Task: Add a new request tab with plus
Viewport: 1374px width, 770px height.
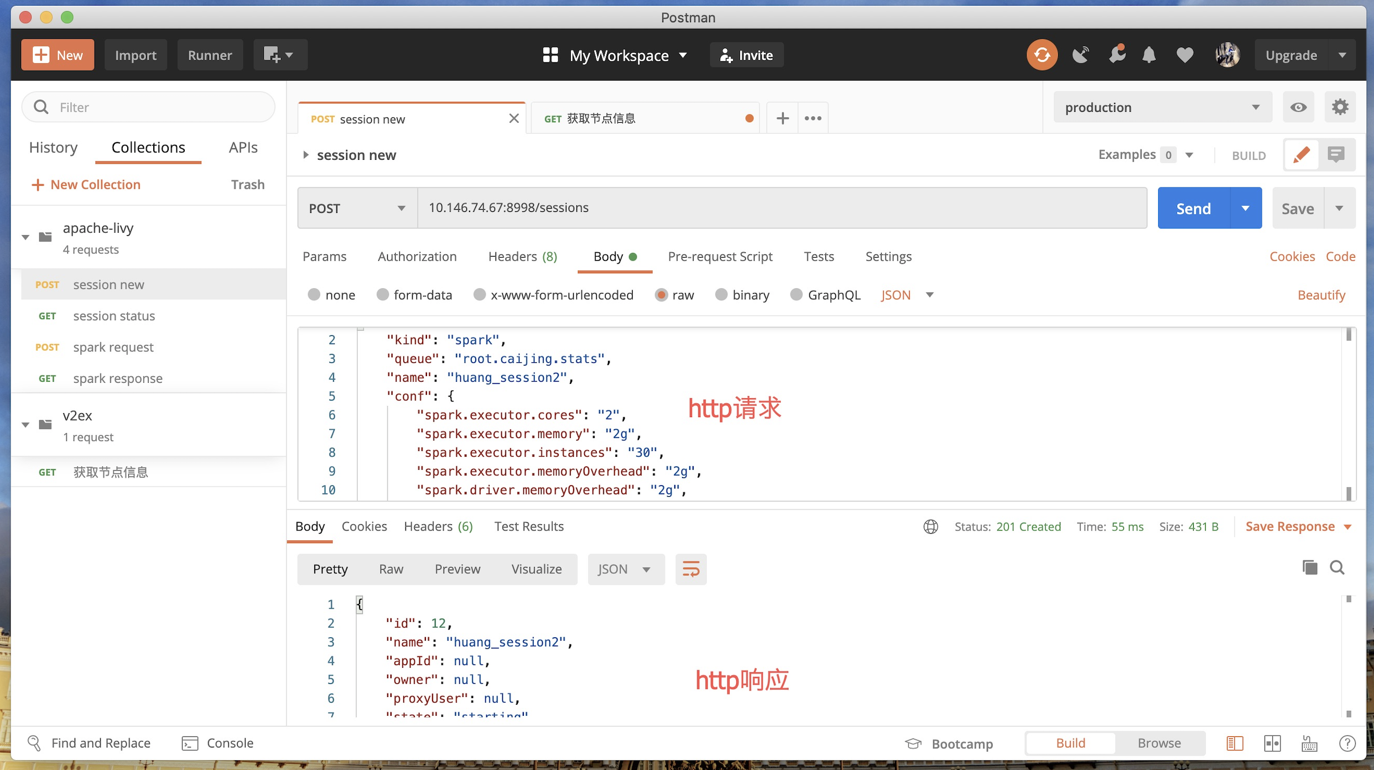Action: 782,118
